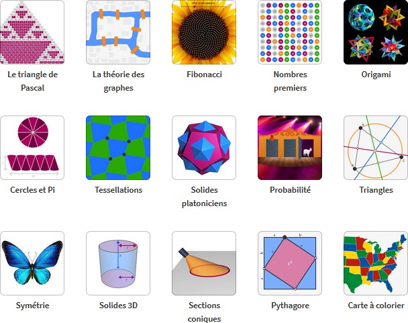The height and width of the screenshot is (323, 408).
Task: Select the Nombres premiers colored dots grid
Action: (x=290, y=32)
